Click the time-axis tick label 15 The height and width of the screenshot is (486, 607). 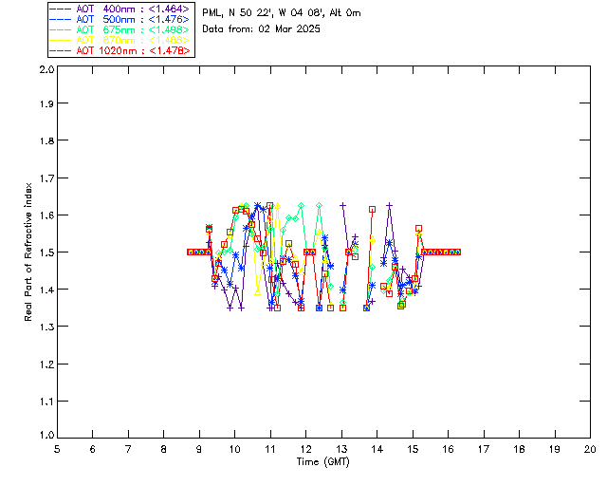[413, 449]
